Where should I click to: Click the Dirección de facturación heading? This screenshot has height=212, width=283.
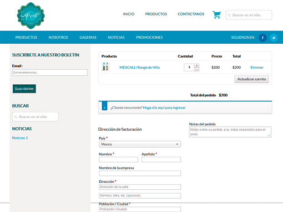120,129
